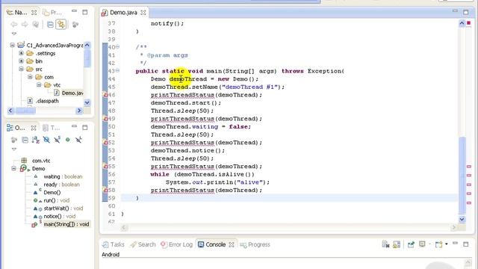Fold the main method at line 43
The image size is (478, 269).
coord(117,70)
